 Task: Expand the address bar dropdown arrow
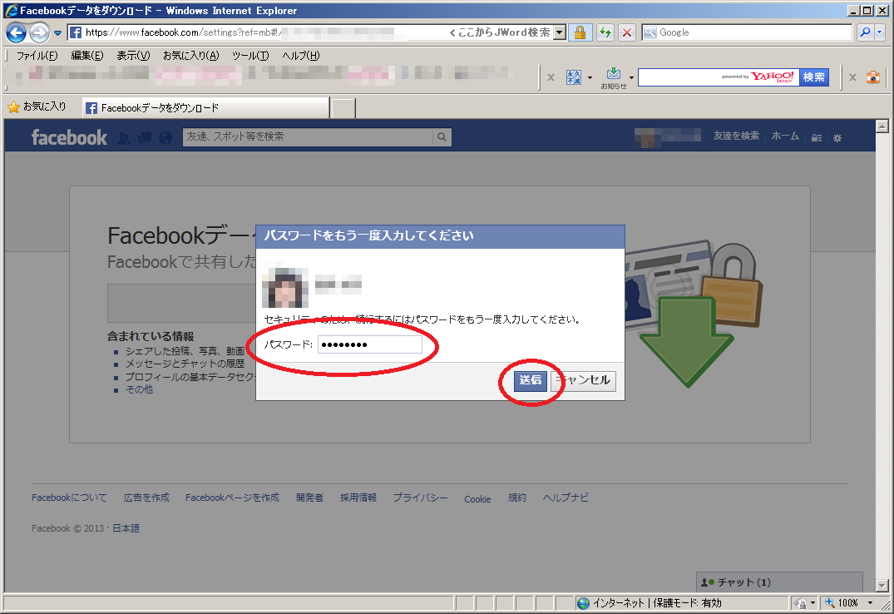pyautogui.click(x=560, y=32)
